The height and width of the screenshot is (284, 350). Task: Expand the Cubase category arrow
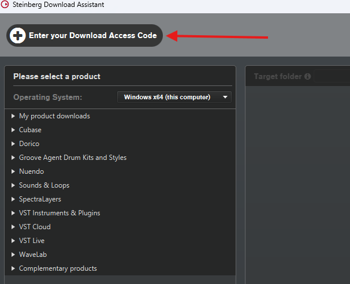pos(13,130)
